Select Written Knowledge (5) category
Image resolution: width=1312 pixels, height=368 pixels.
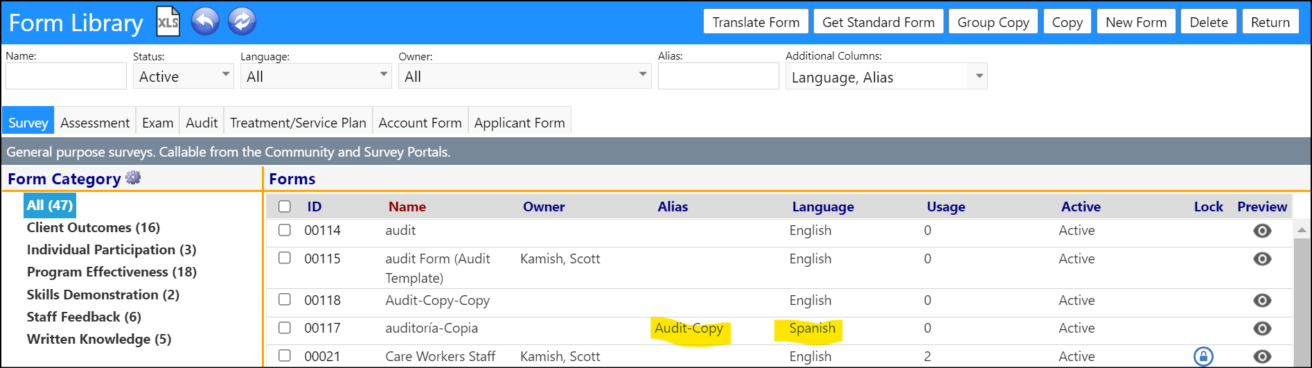point(99,339)
